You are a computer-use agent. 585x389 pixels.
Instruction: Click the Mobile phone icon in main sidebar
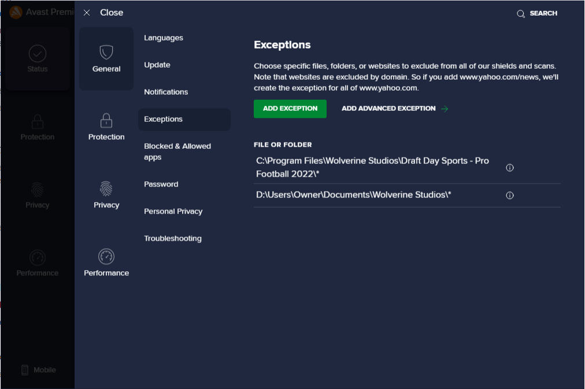click(x=25, y=369)
